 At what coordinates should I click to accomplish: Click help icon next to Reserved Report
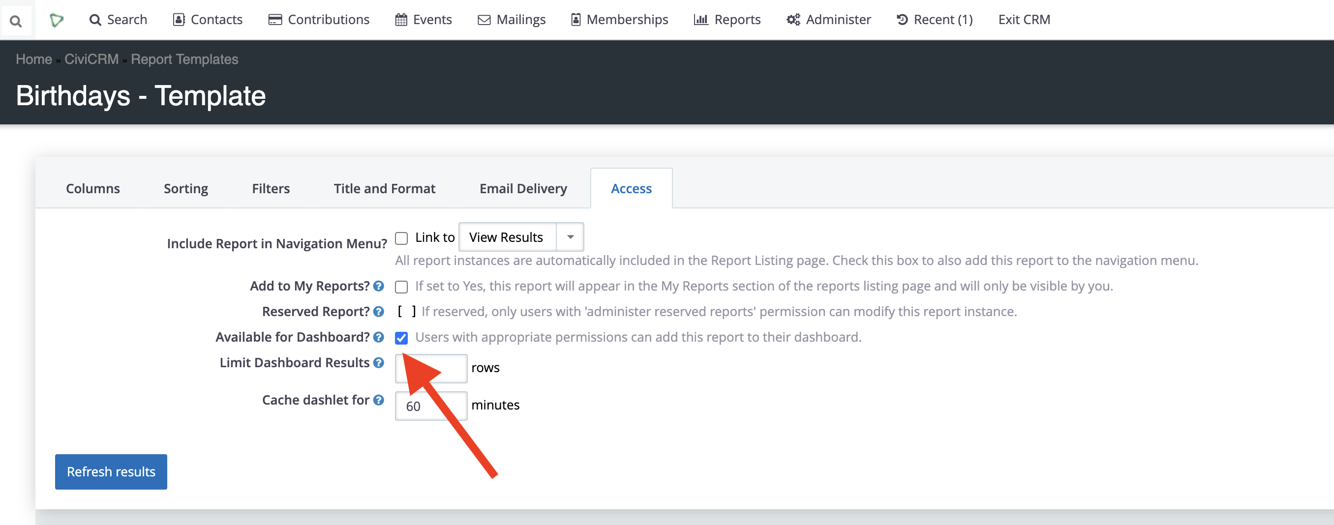(379, 311)
